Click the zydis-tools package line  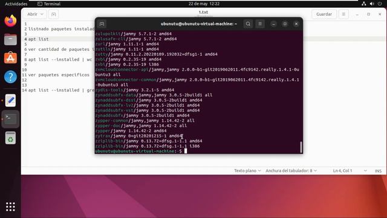[x=134, y=90]
